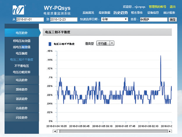Click the 查看 field containing 中频炉
Screen dimensions: 182x137
click(x=154, y=19)
